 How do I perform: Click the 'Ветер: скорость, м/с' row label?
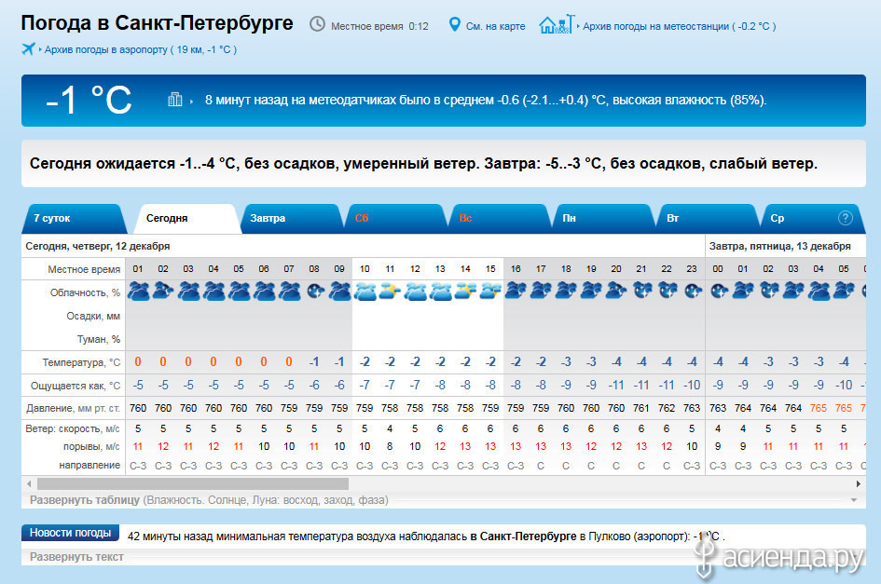(x=73, y=428)
